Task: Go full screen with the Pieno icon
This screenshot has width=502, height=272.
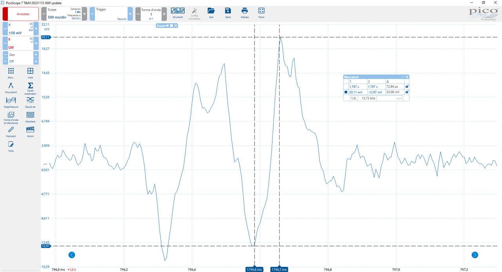Action: click(x=262, y=13)
